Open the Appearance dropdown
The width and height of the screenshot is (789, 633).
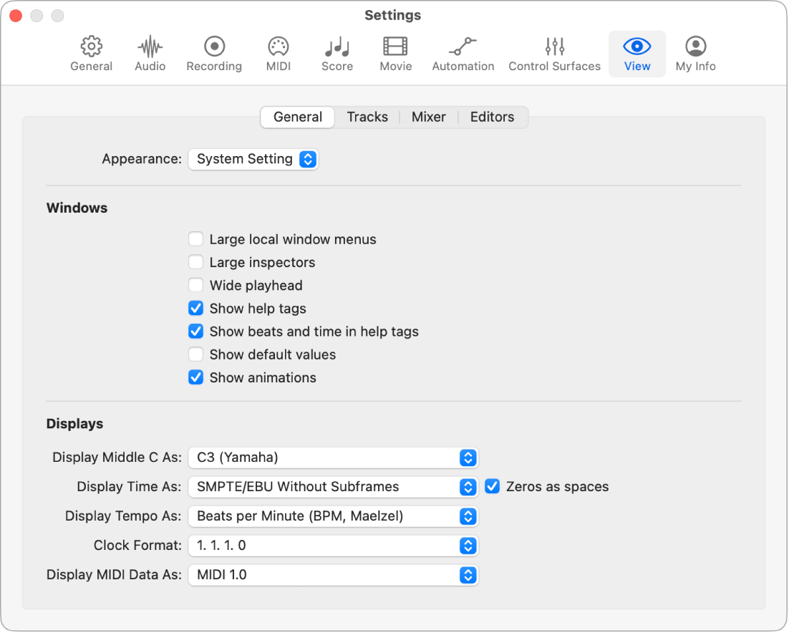(x=253, y=159)
